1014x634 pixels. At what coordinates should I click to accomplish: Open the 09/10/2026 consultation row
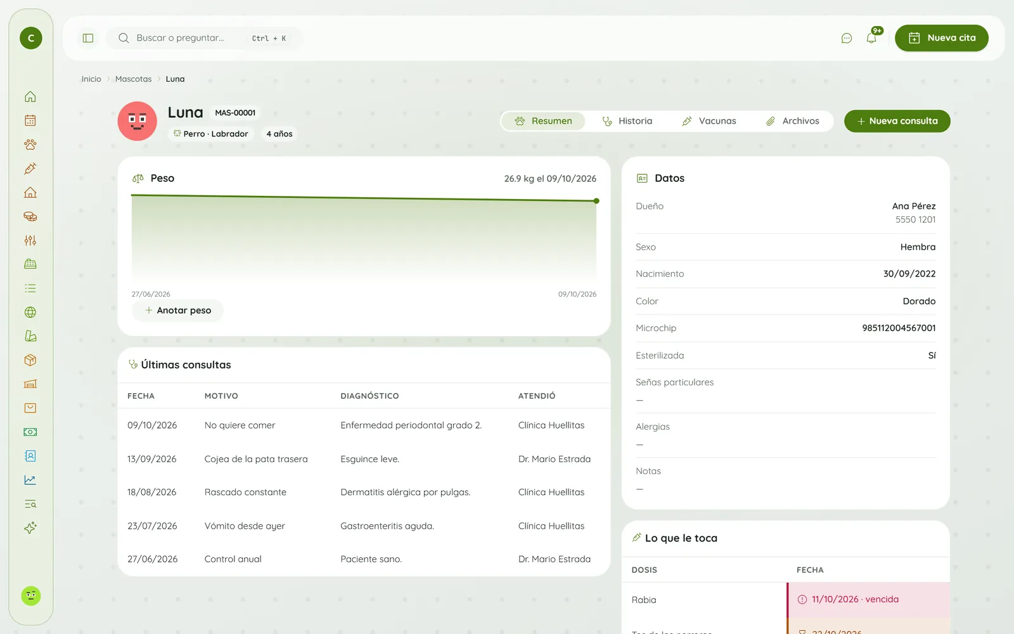click(364, 425)
